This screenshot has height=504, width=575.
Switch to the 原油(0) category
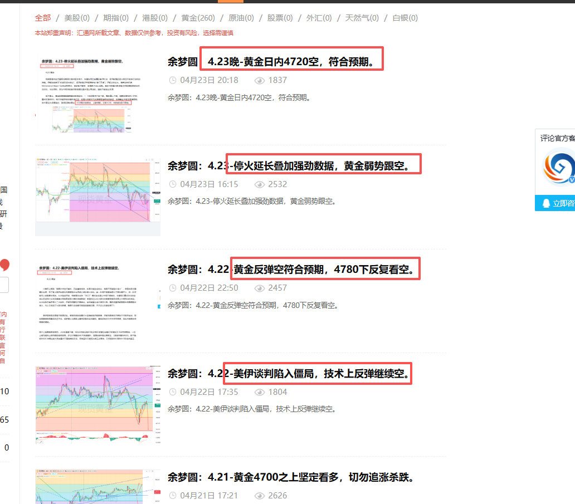coord(241,18)
